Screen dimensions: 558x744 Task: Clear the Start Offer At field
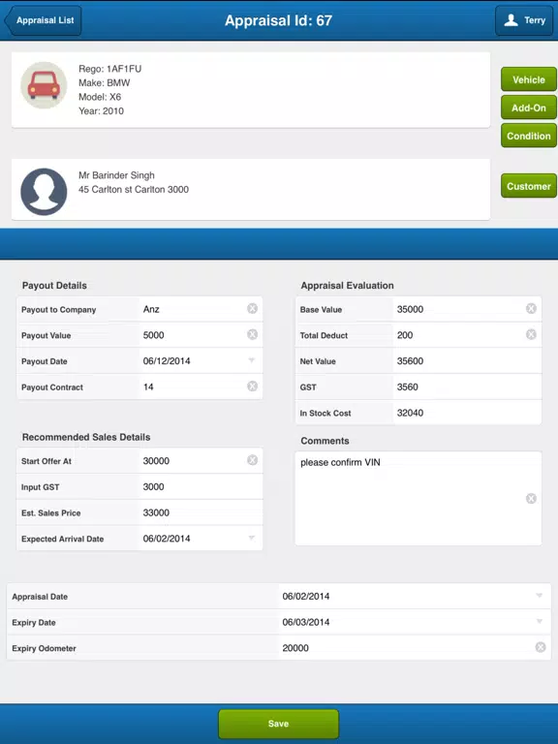253,460
